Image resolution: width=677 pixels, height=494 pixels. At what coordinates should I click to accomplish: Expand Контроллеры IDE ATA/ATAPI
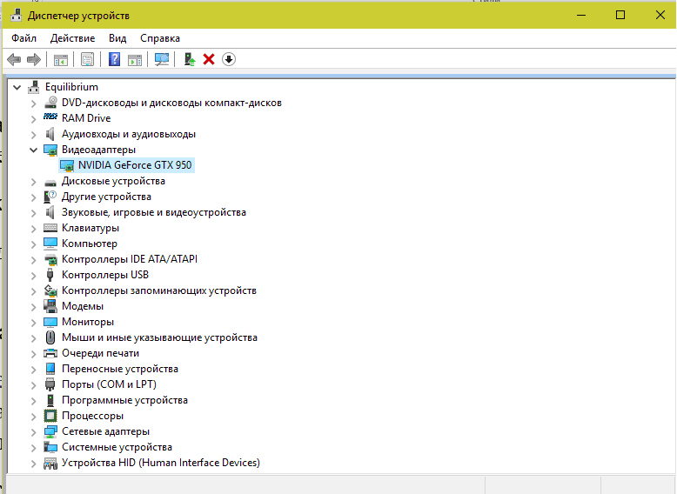click(33, 260)
